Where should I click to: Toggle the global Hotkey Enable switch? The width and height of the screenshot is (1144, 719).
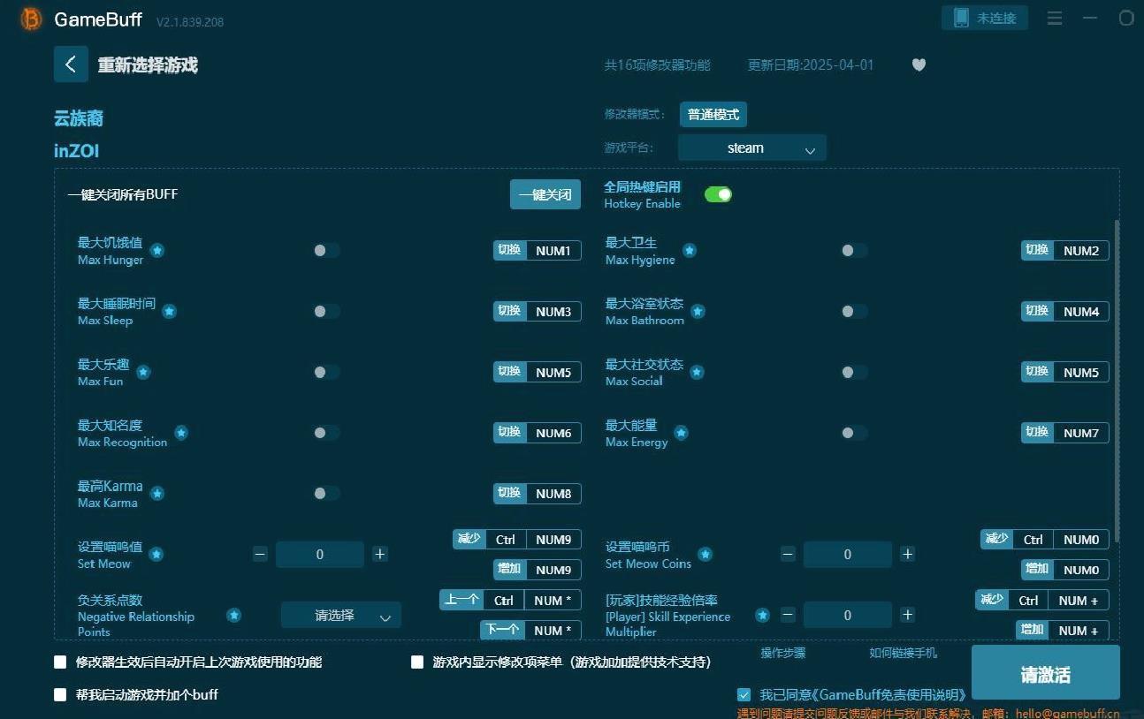pos(718,194)
